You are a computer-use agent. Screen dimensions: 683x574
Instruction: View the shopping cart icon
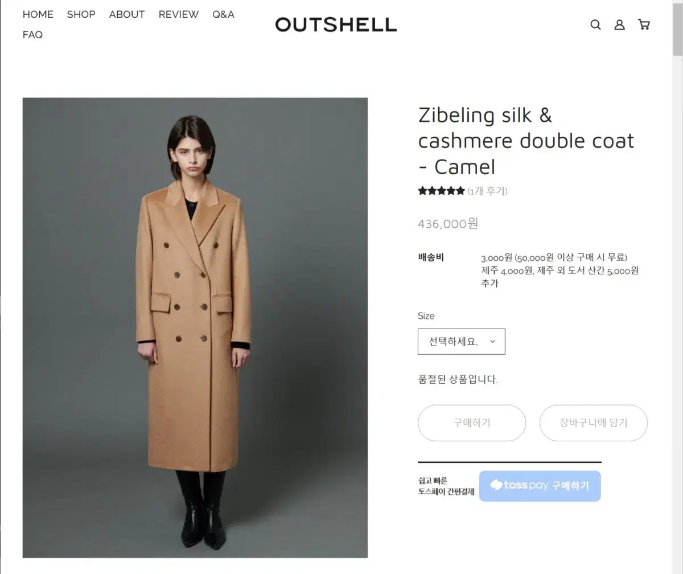(x=644, y=24)
